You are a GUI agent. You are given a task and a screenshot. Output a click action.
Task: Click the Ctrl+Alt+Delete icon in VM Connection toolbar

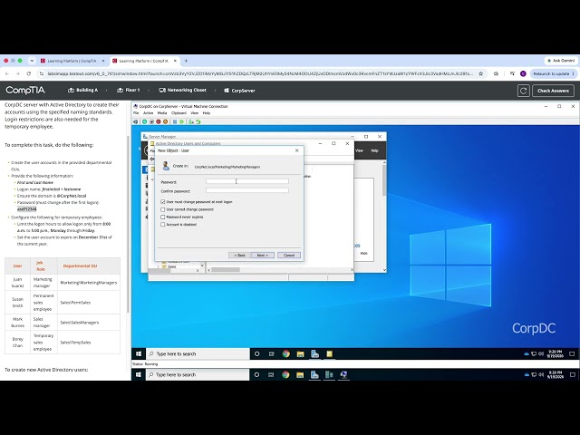click(135, 121)
